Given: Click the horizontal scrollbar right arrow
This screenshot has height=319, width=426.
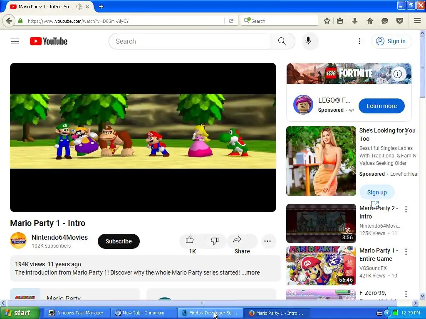Looking at the screenshot, I should (416, 303).
